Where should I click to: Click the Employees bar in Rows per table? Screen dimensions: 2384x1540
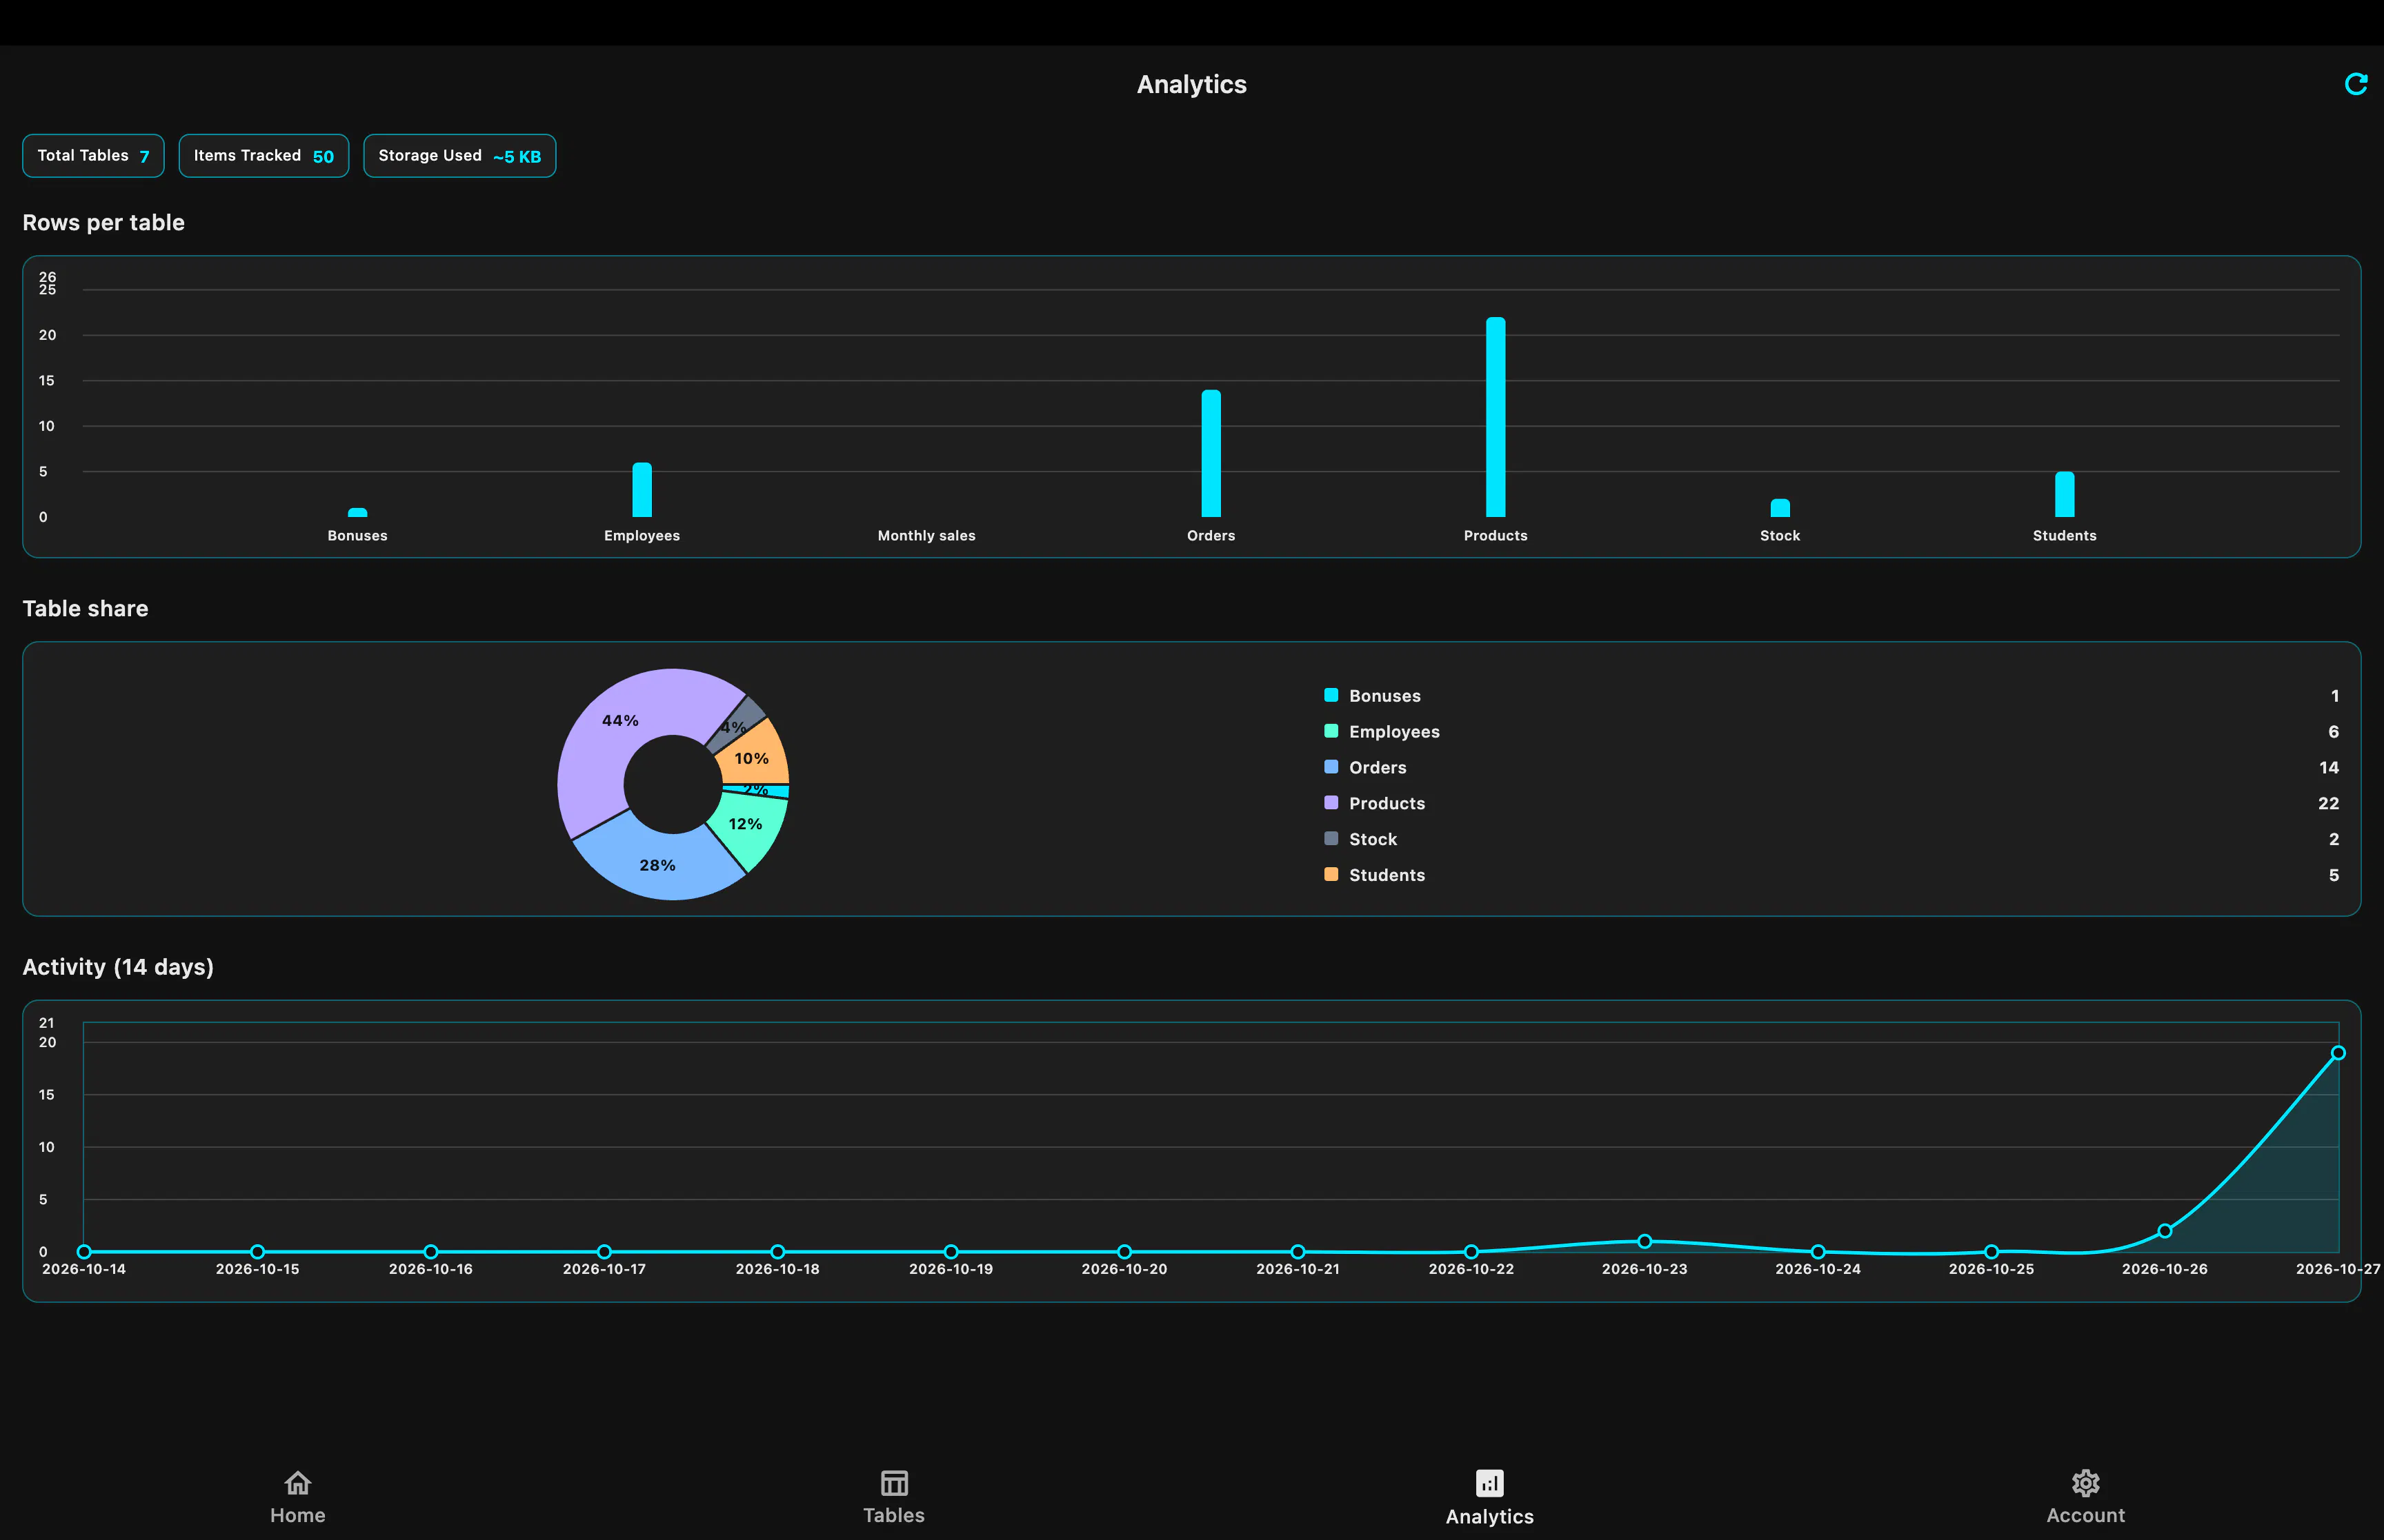coord(642,490)
